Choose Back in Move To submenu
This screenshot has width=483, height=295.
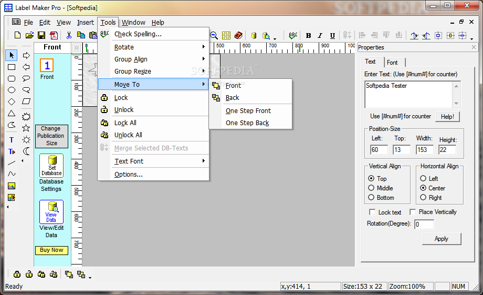click(x=250, y=97)
